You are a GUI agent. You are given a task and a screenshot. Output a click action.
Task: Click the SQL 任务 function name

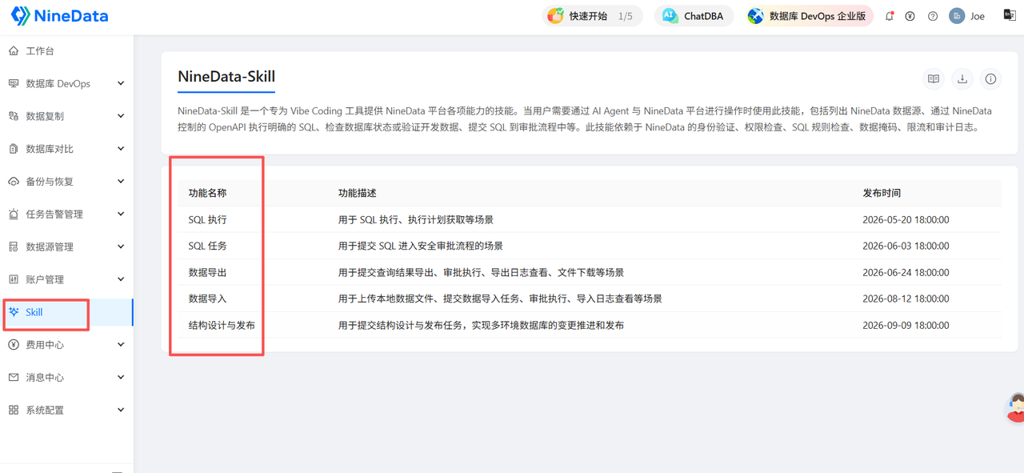(x=207, y=246)
